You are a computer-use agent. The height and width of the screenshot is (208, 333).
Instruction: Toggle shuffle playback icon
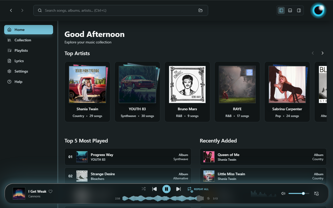coord(144,189)
